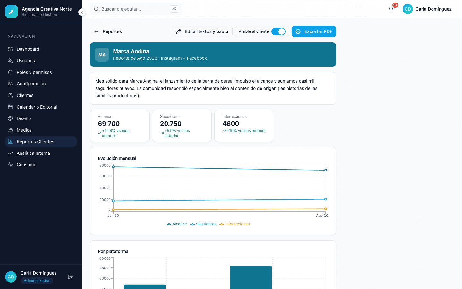Click the Seguidores 20.750 metric card
The width and height of the screenshot is (462, 289).
point(182,126)
